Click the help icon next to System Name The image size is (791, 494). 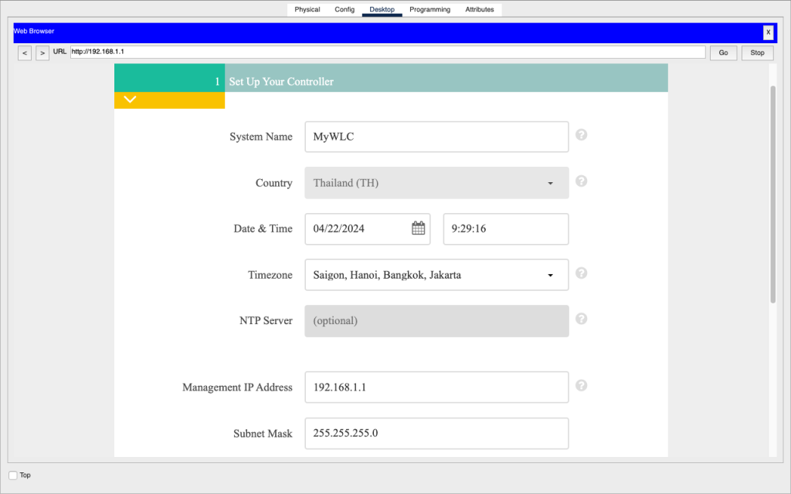(x=581, y=134)
